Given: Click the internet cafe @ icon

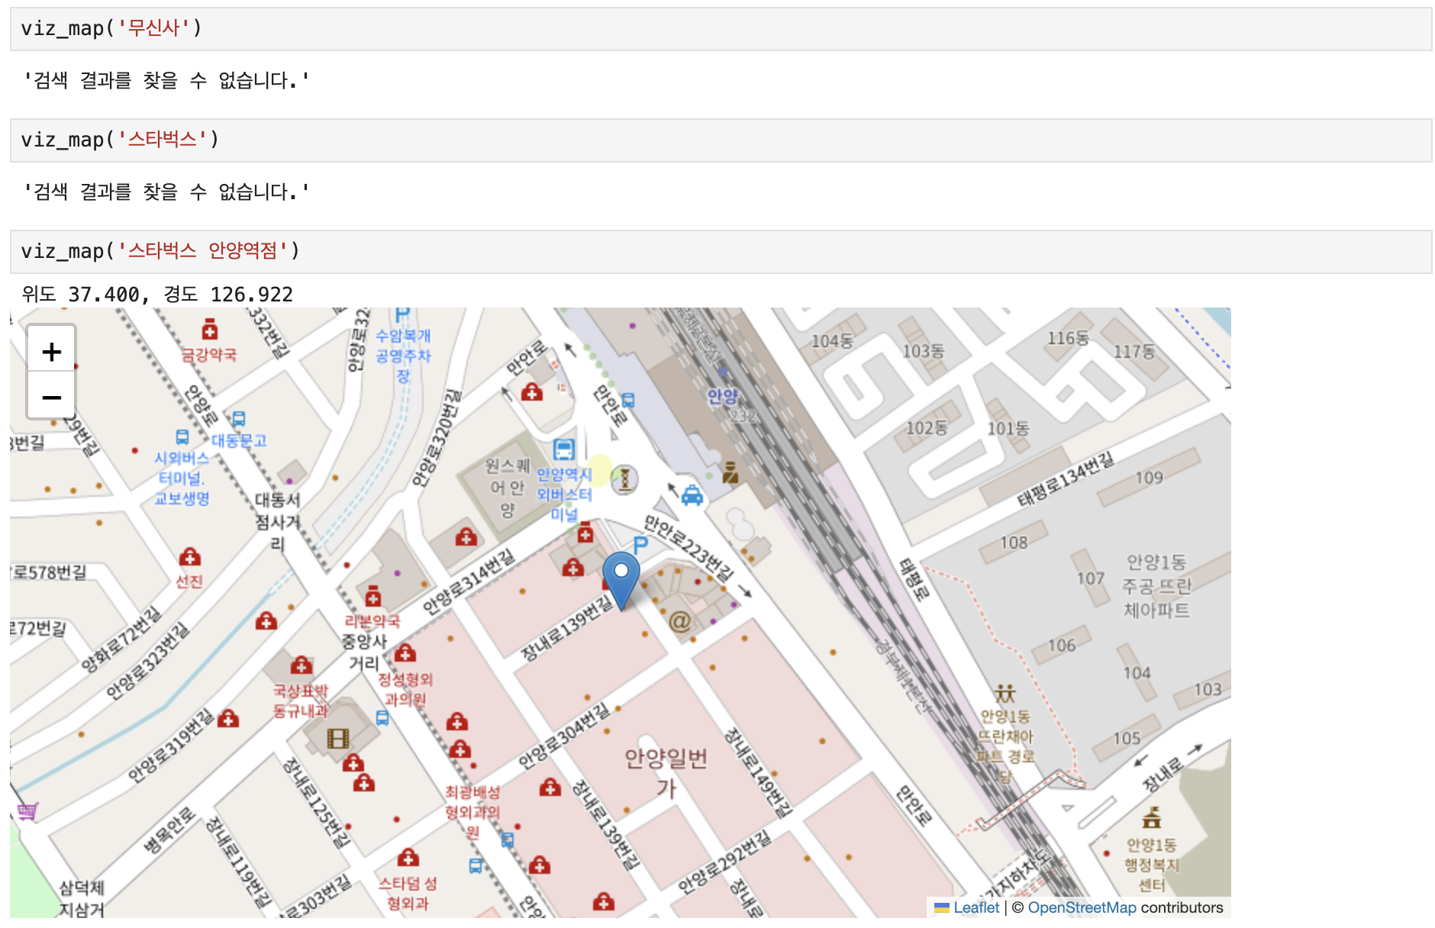Looking at the screenshot, I should coord(679,622).
